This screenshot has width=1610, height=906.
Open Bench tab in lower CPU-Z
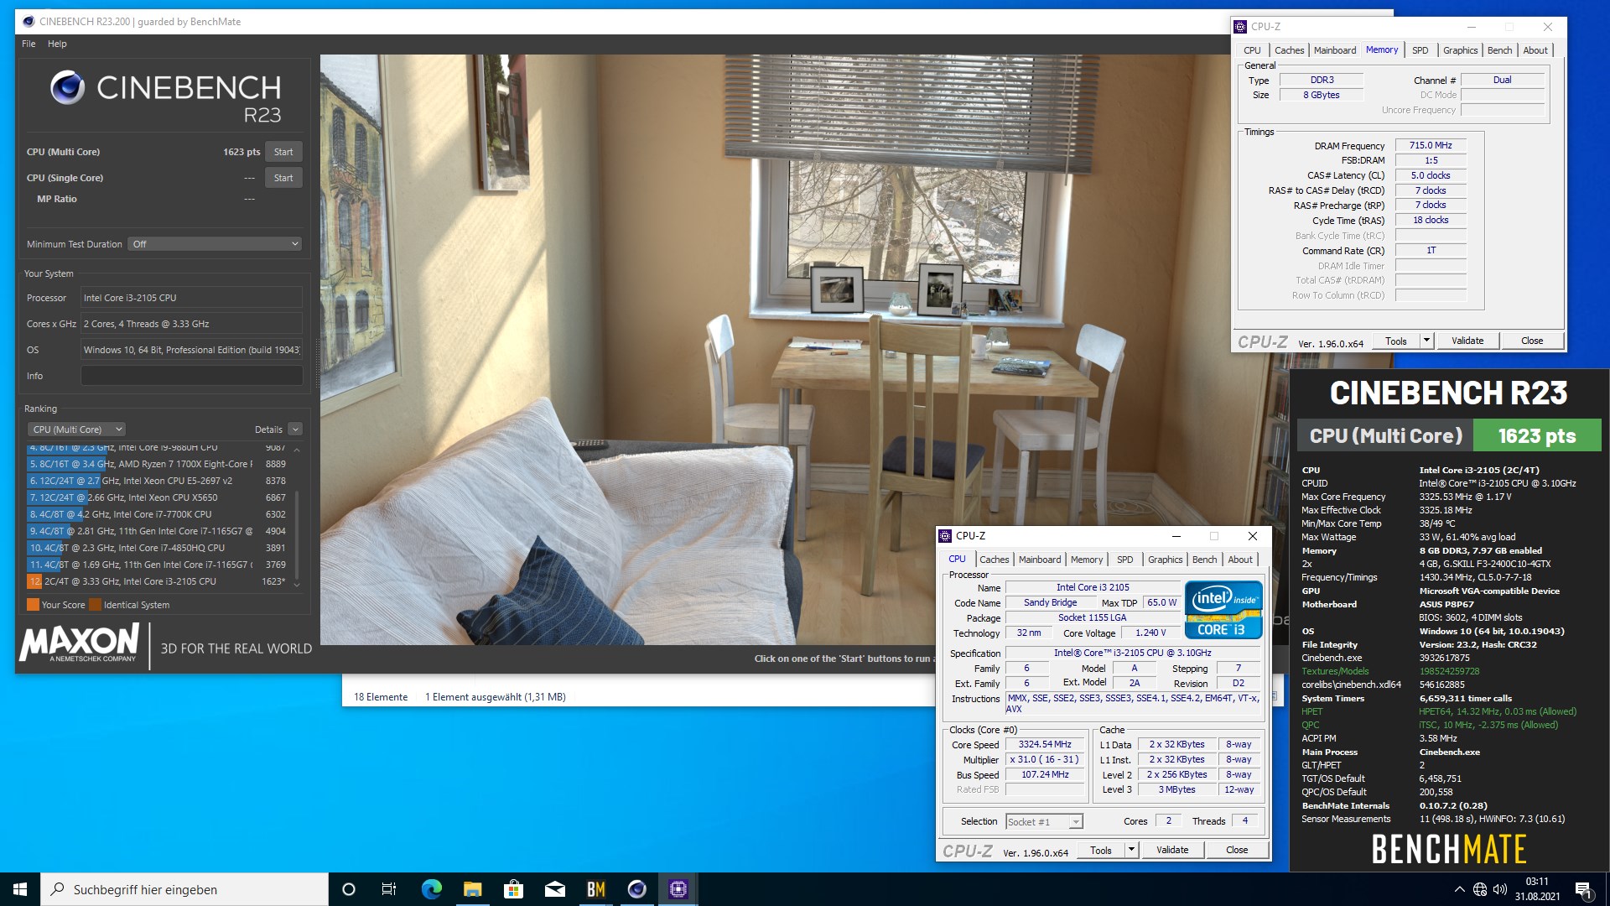[x=1204, y=560]
